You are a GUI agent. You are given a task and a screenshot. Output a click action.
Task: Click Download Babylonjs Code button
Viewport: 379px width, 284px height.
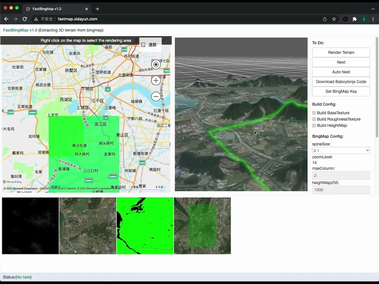click(x=341, y=82)
